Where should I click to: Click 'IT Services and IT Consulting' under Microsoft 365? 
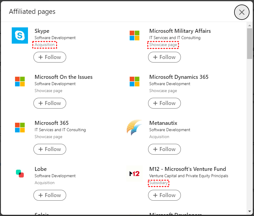click(60, 130)
